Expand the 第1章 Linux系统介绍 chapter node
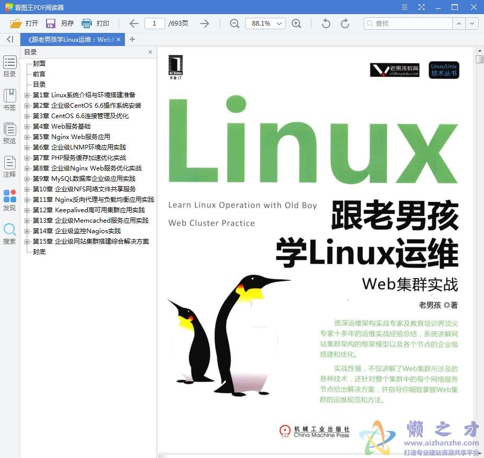The width and height of the screenshot is (484, 458). tap(27, 95)
